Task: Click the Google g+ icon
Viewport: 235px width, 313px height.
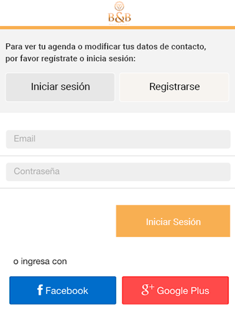Action: pos(147,290)
